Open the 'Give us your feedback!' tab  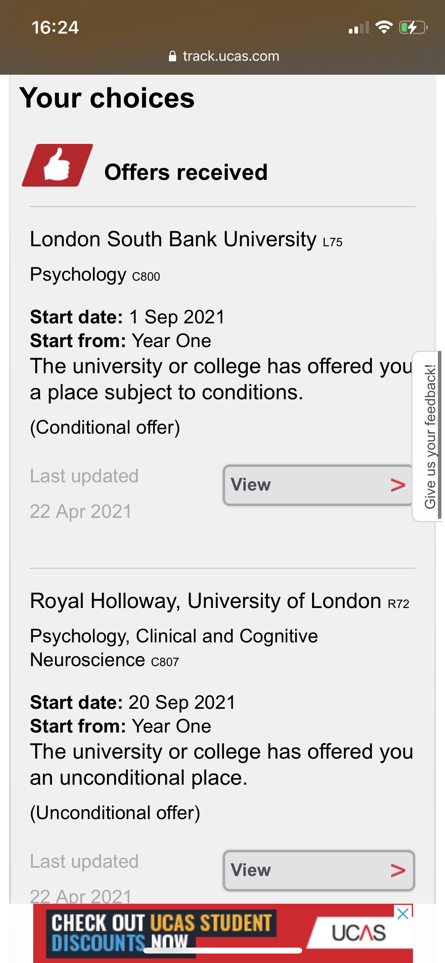(429, 436)
